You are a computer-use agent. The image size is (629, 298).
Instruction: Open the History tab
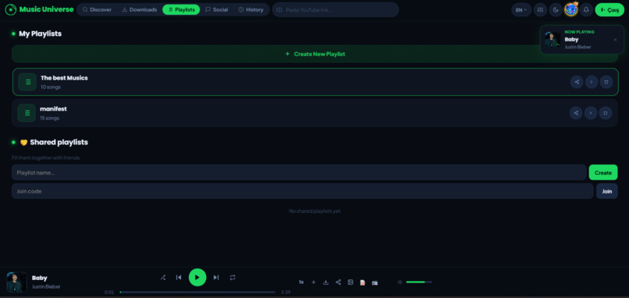click(x=251, y=9)
